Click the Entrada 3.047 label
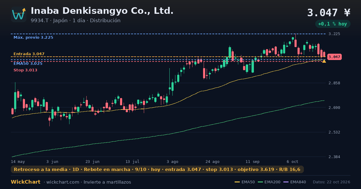The image size is (361, 189). coord(29,54)
